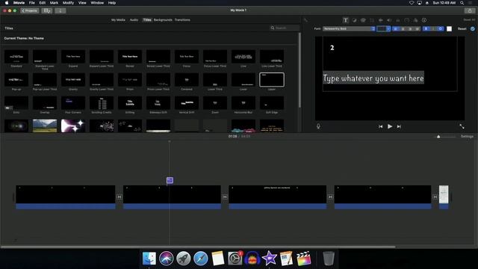Click the Share icon in the toolbar

click(x=470, y=10)
